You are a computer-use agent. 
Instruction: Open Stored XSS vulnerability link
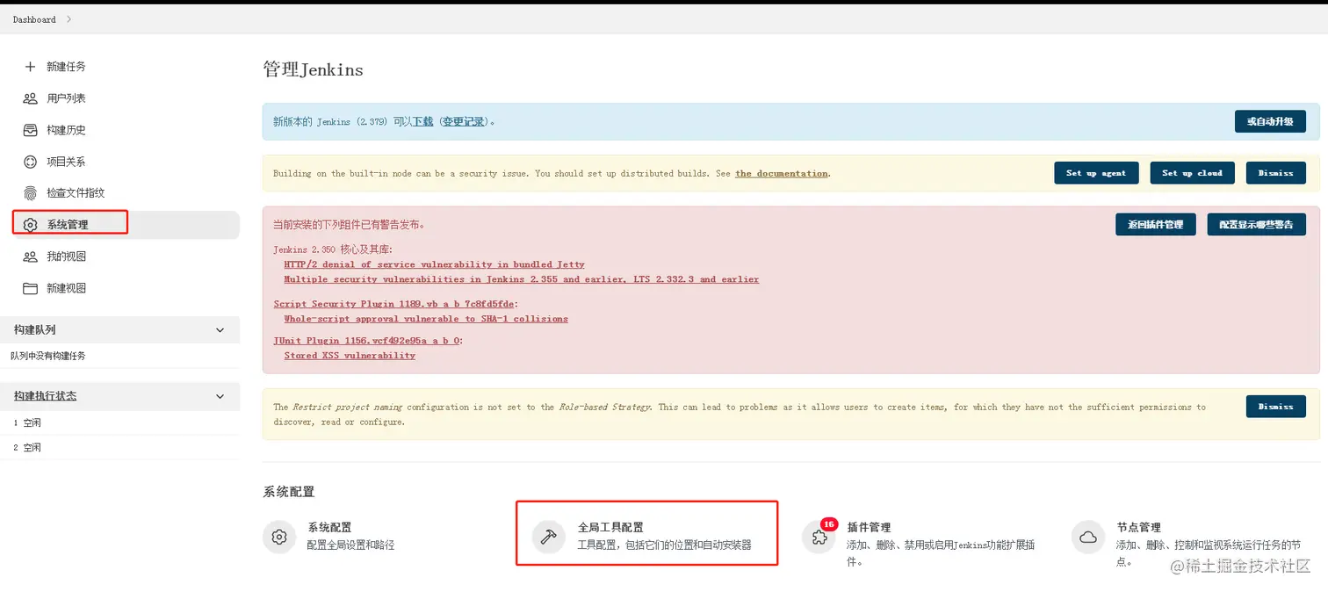(350, 356)
